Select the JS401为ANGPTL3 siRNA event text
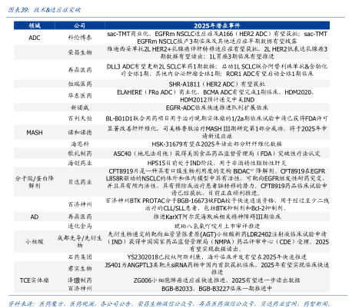 coord(217,268)
